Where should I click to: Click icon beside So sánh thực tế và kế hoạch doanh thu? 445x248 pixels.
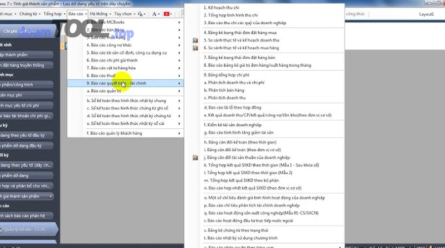pyautogui.click(x=195, y=40)
